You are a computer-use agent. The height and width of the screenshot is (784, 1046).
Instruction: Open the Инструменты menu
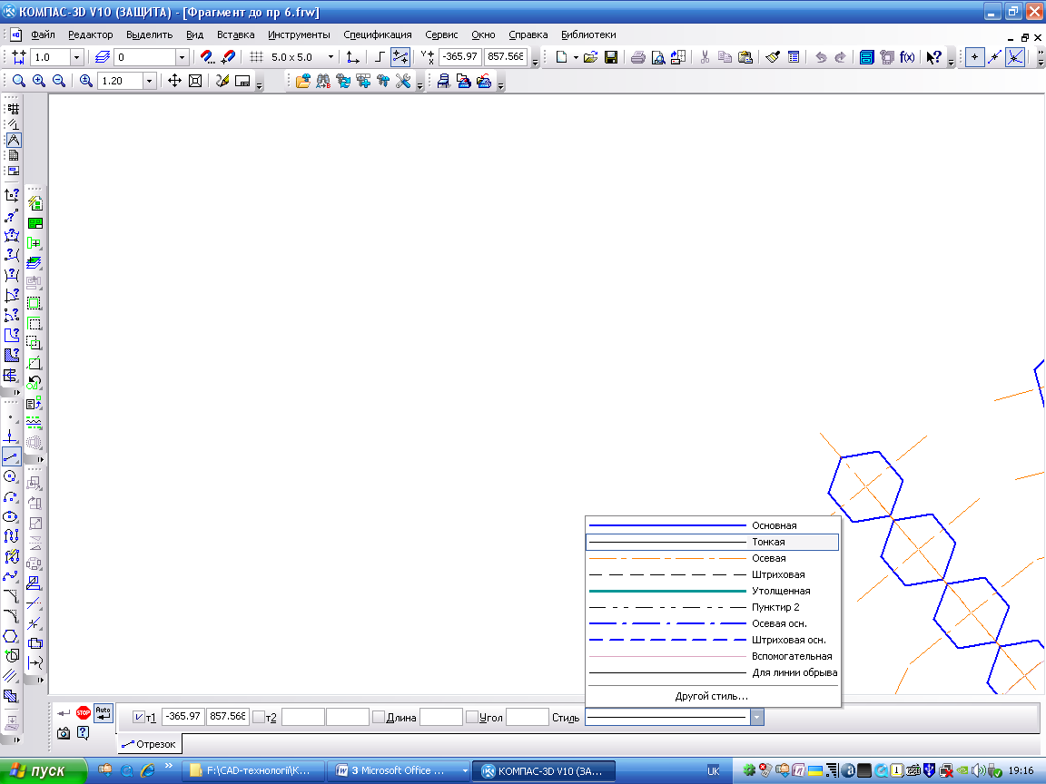tap(298, 34)
